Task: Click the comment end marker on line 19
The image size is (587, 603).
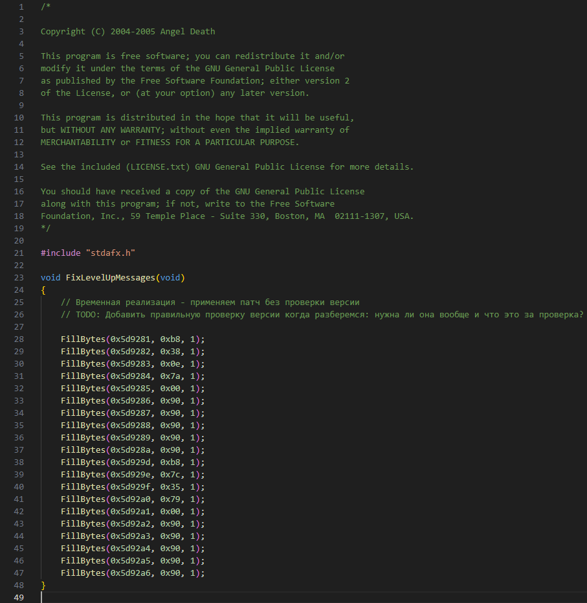Action: click(x=45, y=229)
